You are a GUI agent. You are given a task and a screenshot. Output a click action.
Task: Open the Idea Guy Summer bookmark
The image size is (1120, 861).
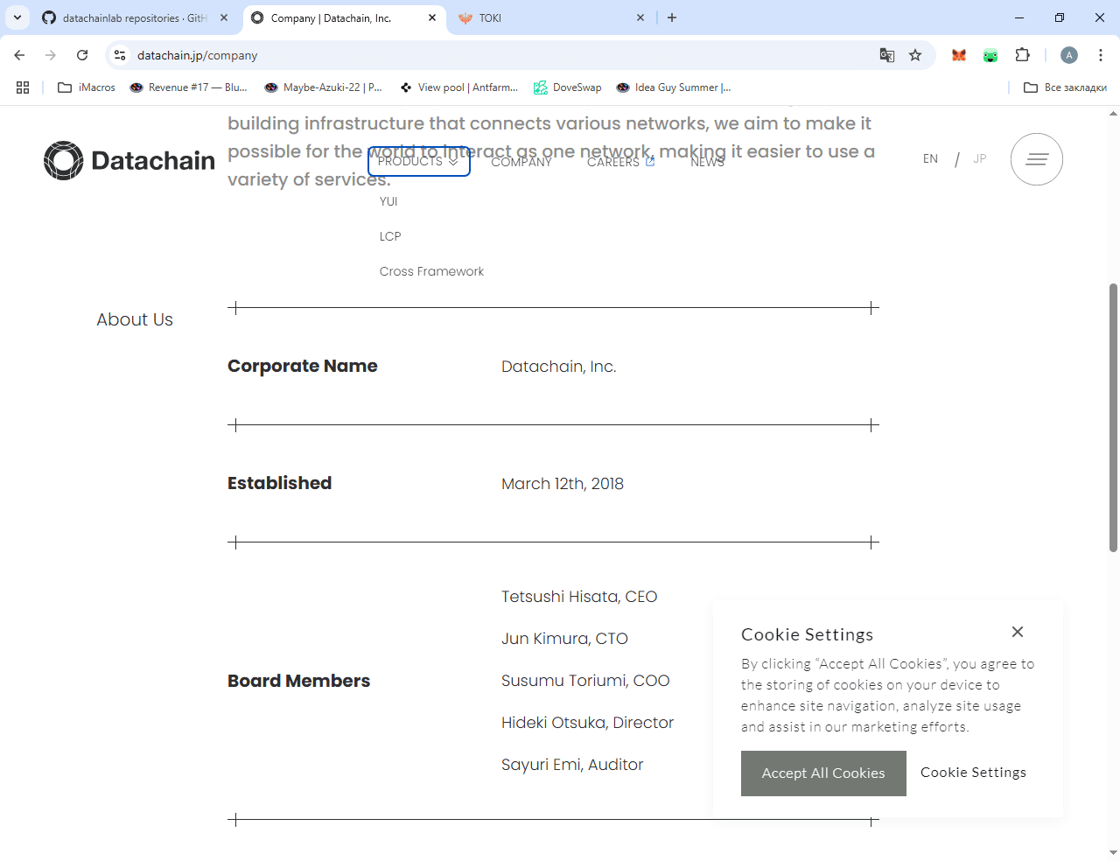(x=674, y=87)
